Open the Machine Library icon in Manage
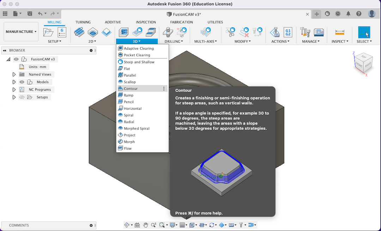This screenshot has height=231, width=381. (x=319, y=32)
